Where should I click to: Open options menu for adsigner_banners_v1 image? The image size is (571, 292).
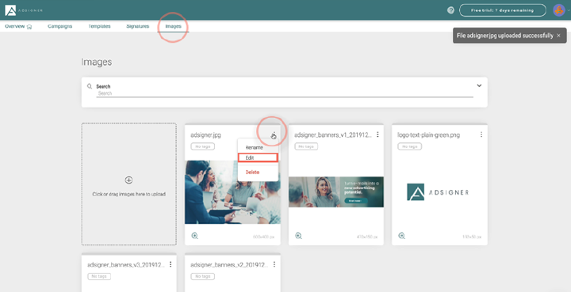click(x=377, y=135)
